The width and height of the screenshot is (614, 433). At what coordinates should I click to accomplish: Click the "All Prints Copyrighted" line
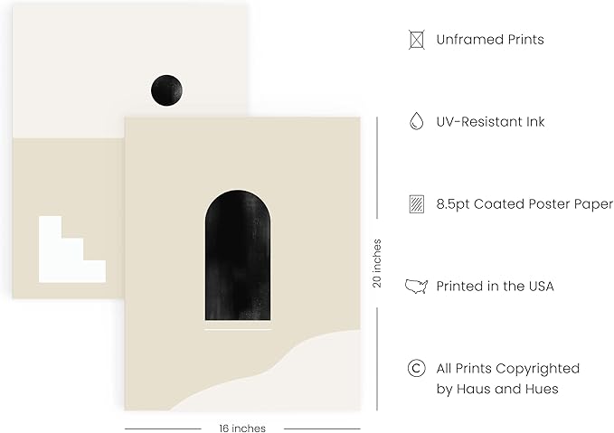(x=507, y=369)
